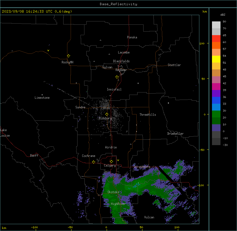Click the white asterisk above Limestone

point(42,95)
